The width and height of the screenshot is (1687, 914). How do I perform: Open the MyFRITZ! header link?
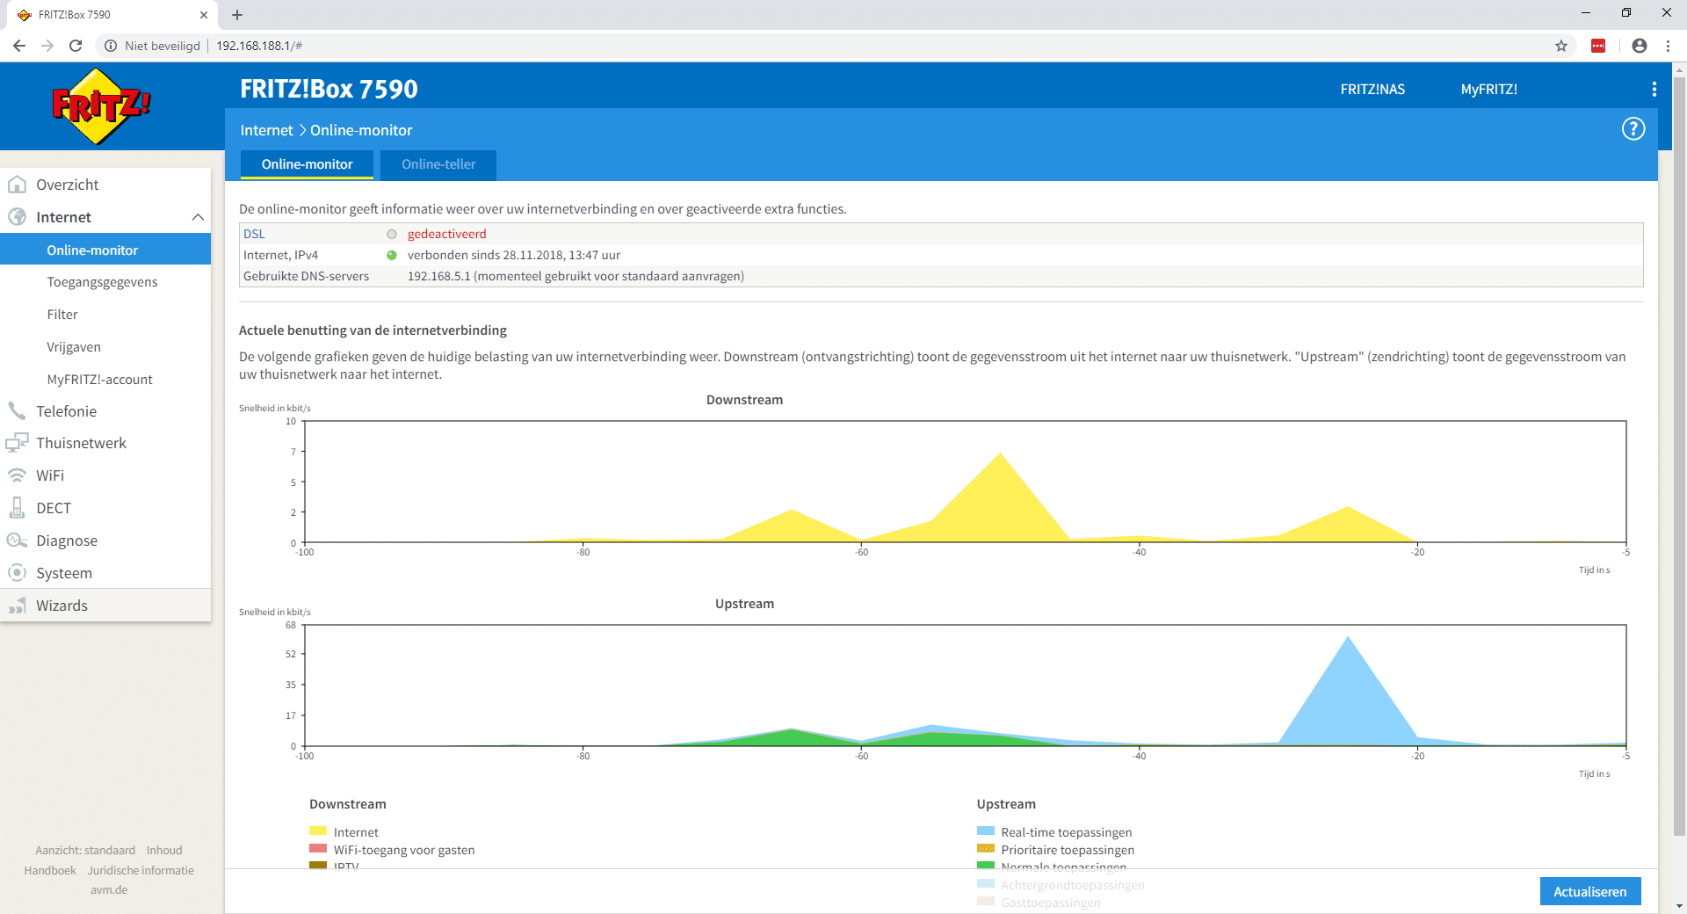pos(1488,89)
